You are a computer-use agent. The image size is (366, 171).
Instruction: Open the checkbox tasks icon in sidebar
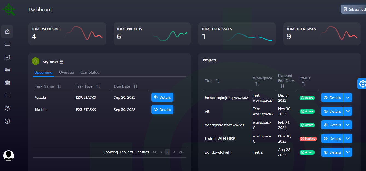coord(7,57)
